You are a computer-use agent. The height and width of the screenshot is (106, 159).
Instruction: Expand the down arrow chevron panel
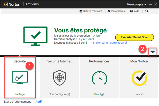coord(153,52)
